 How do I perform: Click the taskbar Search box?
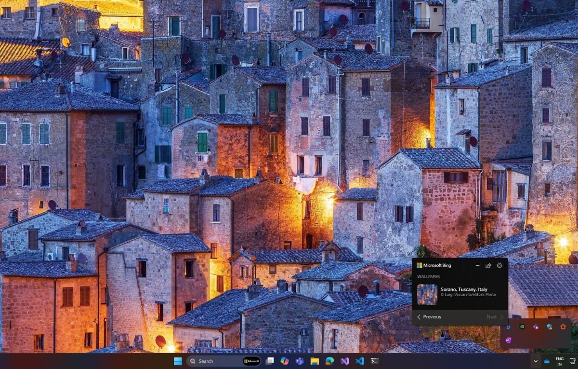pyautogui.click(x=214, y=361)
